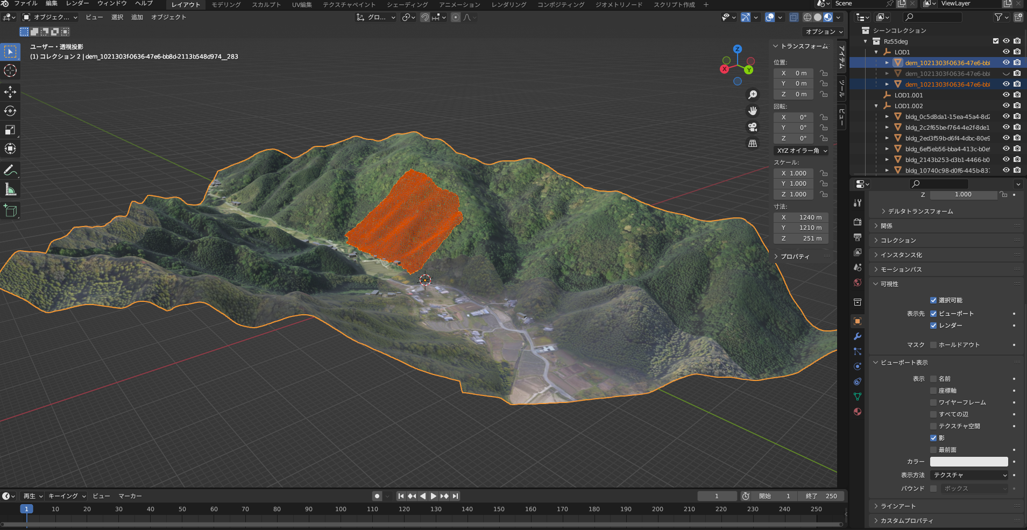Select the Move tool in left toolbar
1027x530 pixels.
point(10,92)
